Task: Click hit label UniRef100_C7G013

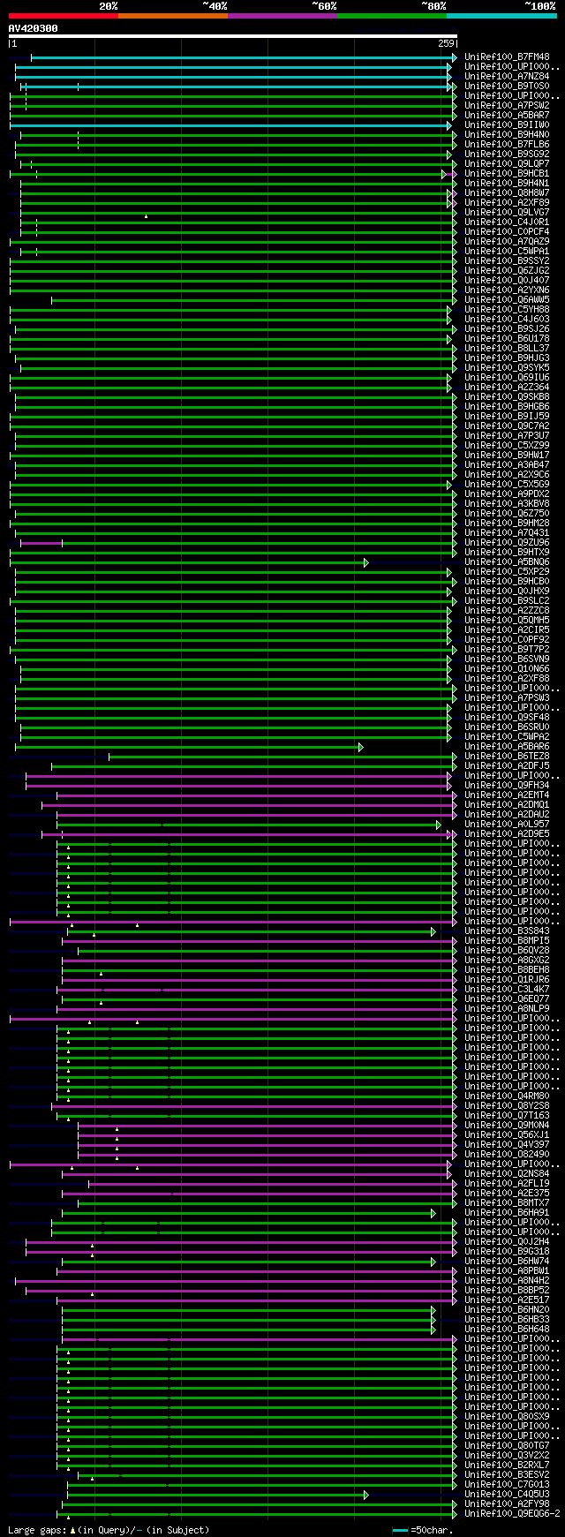Action: [507, 1485]
